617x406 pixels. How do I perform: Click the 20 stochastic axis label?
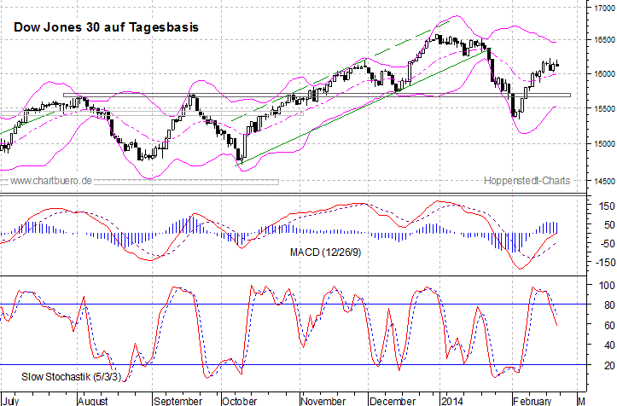point(609,365)
